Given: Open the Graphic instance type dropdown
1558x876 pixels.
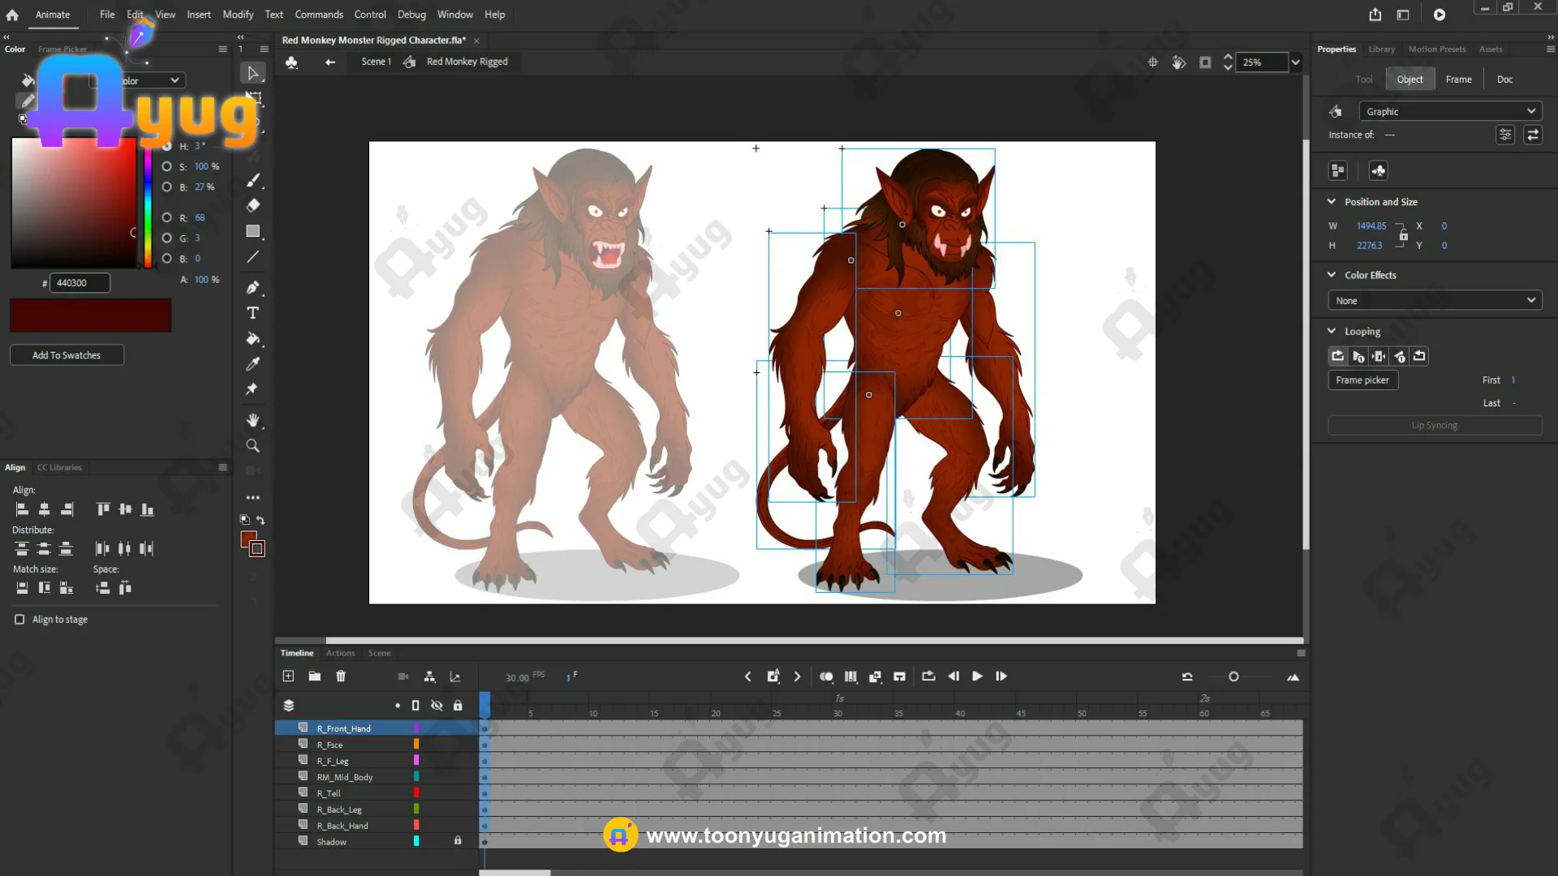Looking at the screenshot, I should (1449, 112).
